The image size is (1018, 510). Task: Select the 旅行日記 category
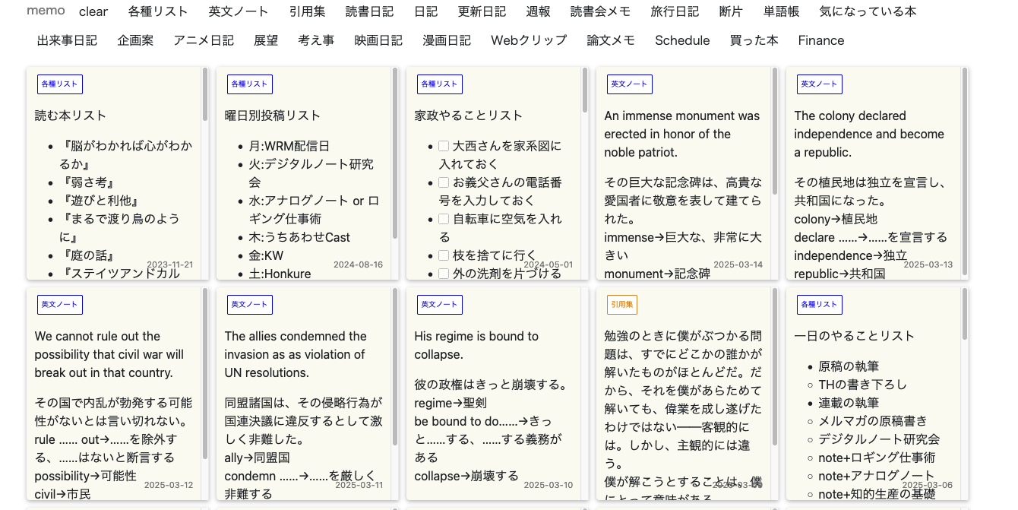(x=675, y=11)
